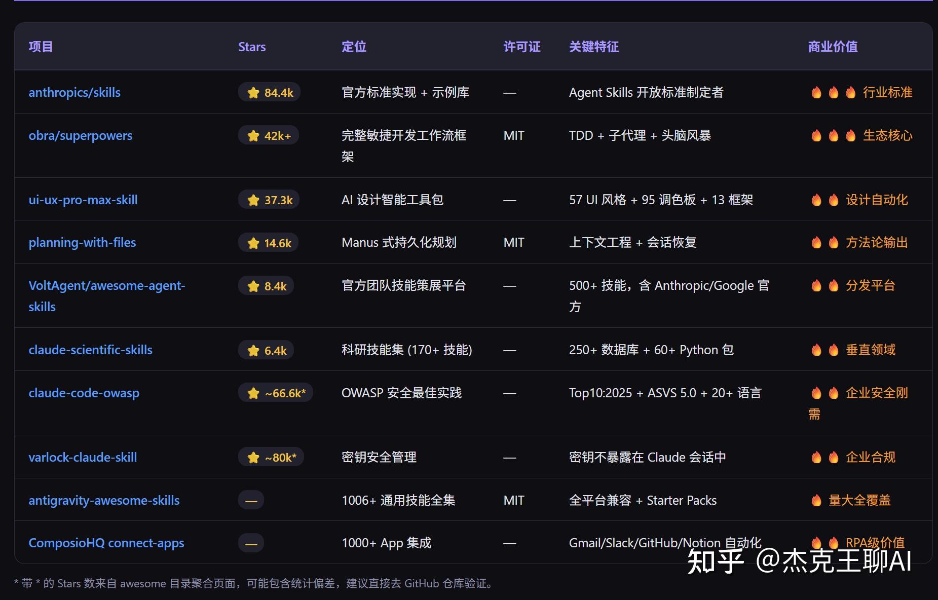This screenshot has width=938, height=600.
Task: Click the 行业标准 value label
Action: 887,92
